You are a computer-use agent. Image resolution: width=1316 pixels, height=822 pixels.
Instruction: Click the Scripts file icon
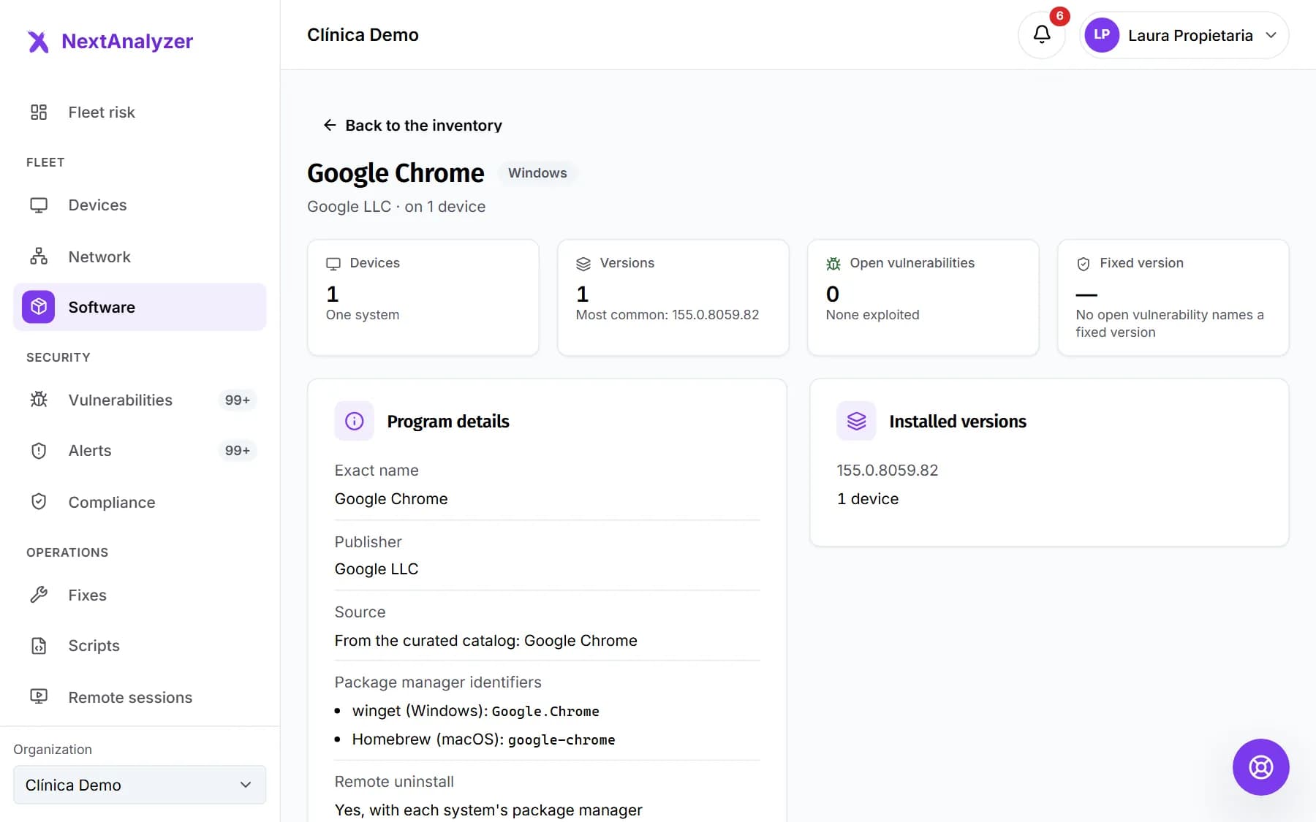39,646
